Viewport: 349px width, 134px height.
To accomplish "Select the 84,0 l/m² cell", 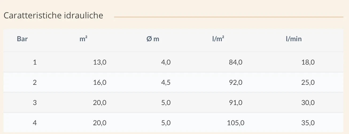I will click(x=236, y=62).
